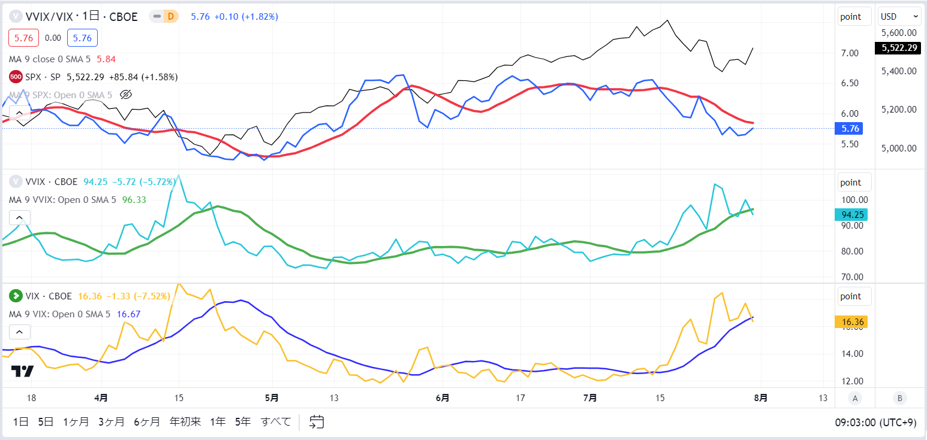The width and height of the screenshot is (927, 440).
Task: Select the 5日 time range
Action: 46,422
